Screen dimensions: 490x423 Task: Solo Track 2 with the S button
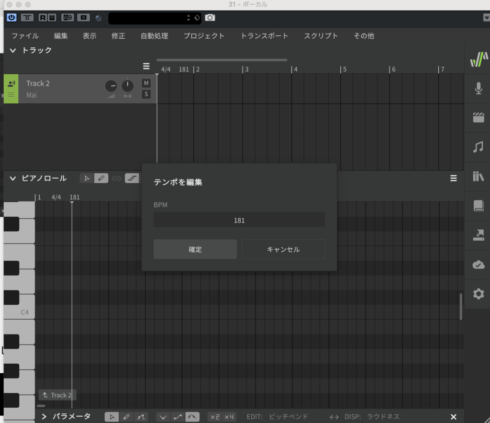click(x=146, y=94)
